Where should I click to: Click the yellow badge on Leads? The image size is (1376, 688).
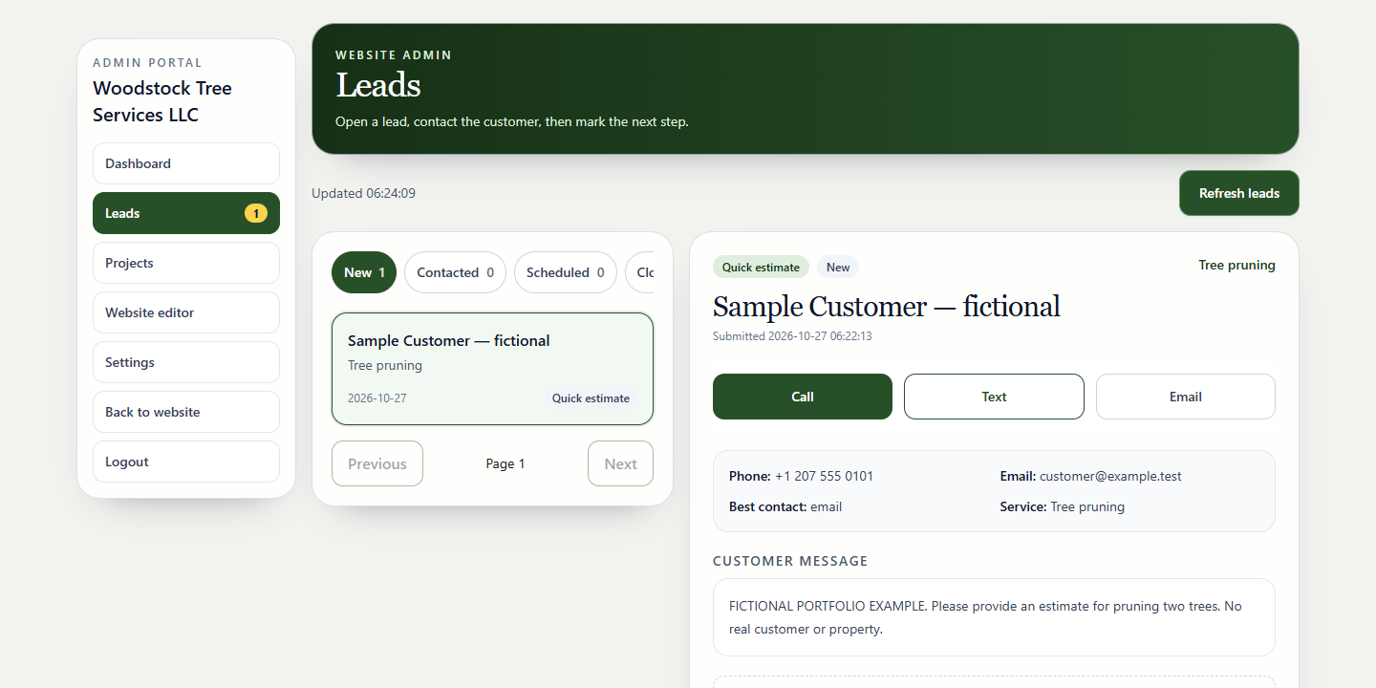pyautogui.click(x=256, y=213)
